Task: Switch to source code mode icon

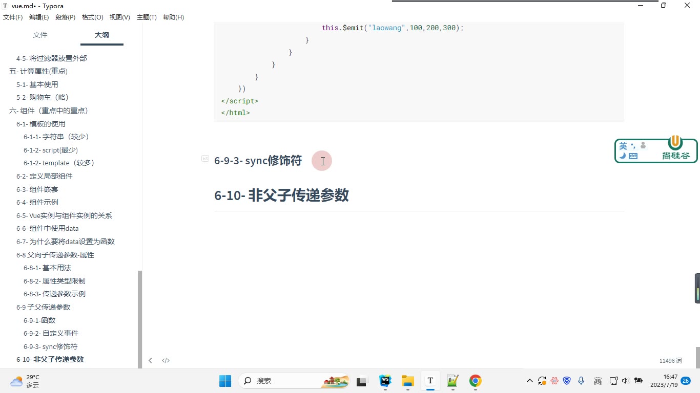Action: (x=166, y=360)
